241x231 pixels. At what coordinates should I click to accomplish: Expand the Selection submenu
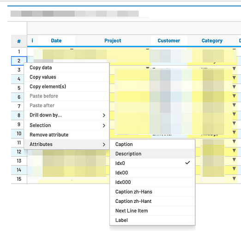click(66, 125)
